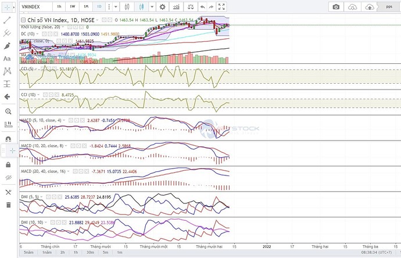Remove the DC (10) indicator
The height and width of the screenshot is (258, 401).
coord(56,34)
